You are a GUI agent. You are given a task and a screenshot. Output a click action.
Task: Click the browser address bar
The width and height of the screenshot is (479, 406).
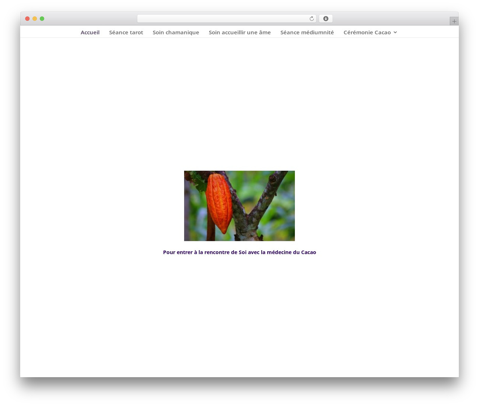pyautogui.click(x=226, y=19)
